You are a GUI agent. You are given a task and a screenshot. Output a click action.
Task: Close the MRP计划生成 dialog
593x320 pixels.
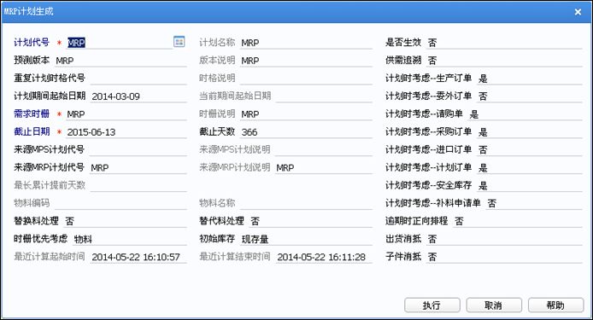(578, 12)
